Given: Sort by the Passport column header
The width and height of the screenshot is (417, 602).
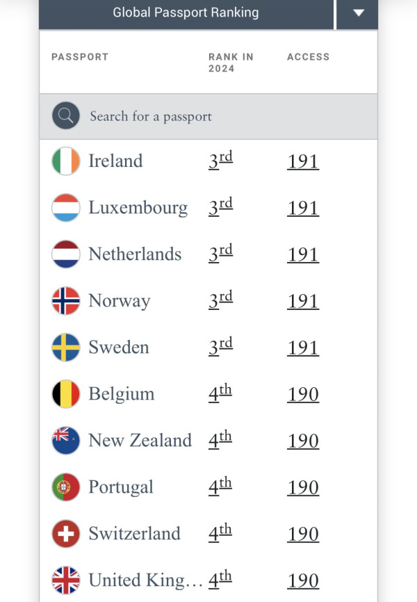Looking at the screenshot, I should pos(80,57).
